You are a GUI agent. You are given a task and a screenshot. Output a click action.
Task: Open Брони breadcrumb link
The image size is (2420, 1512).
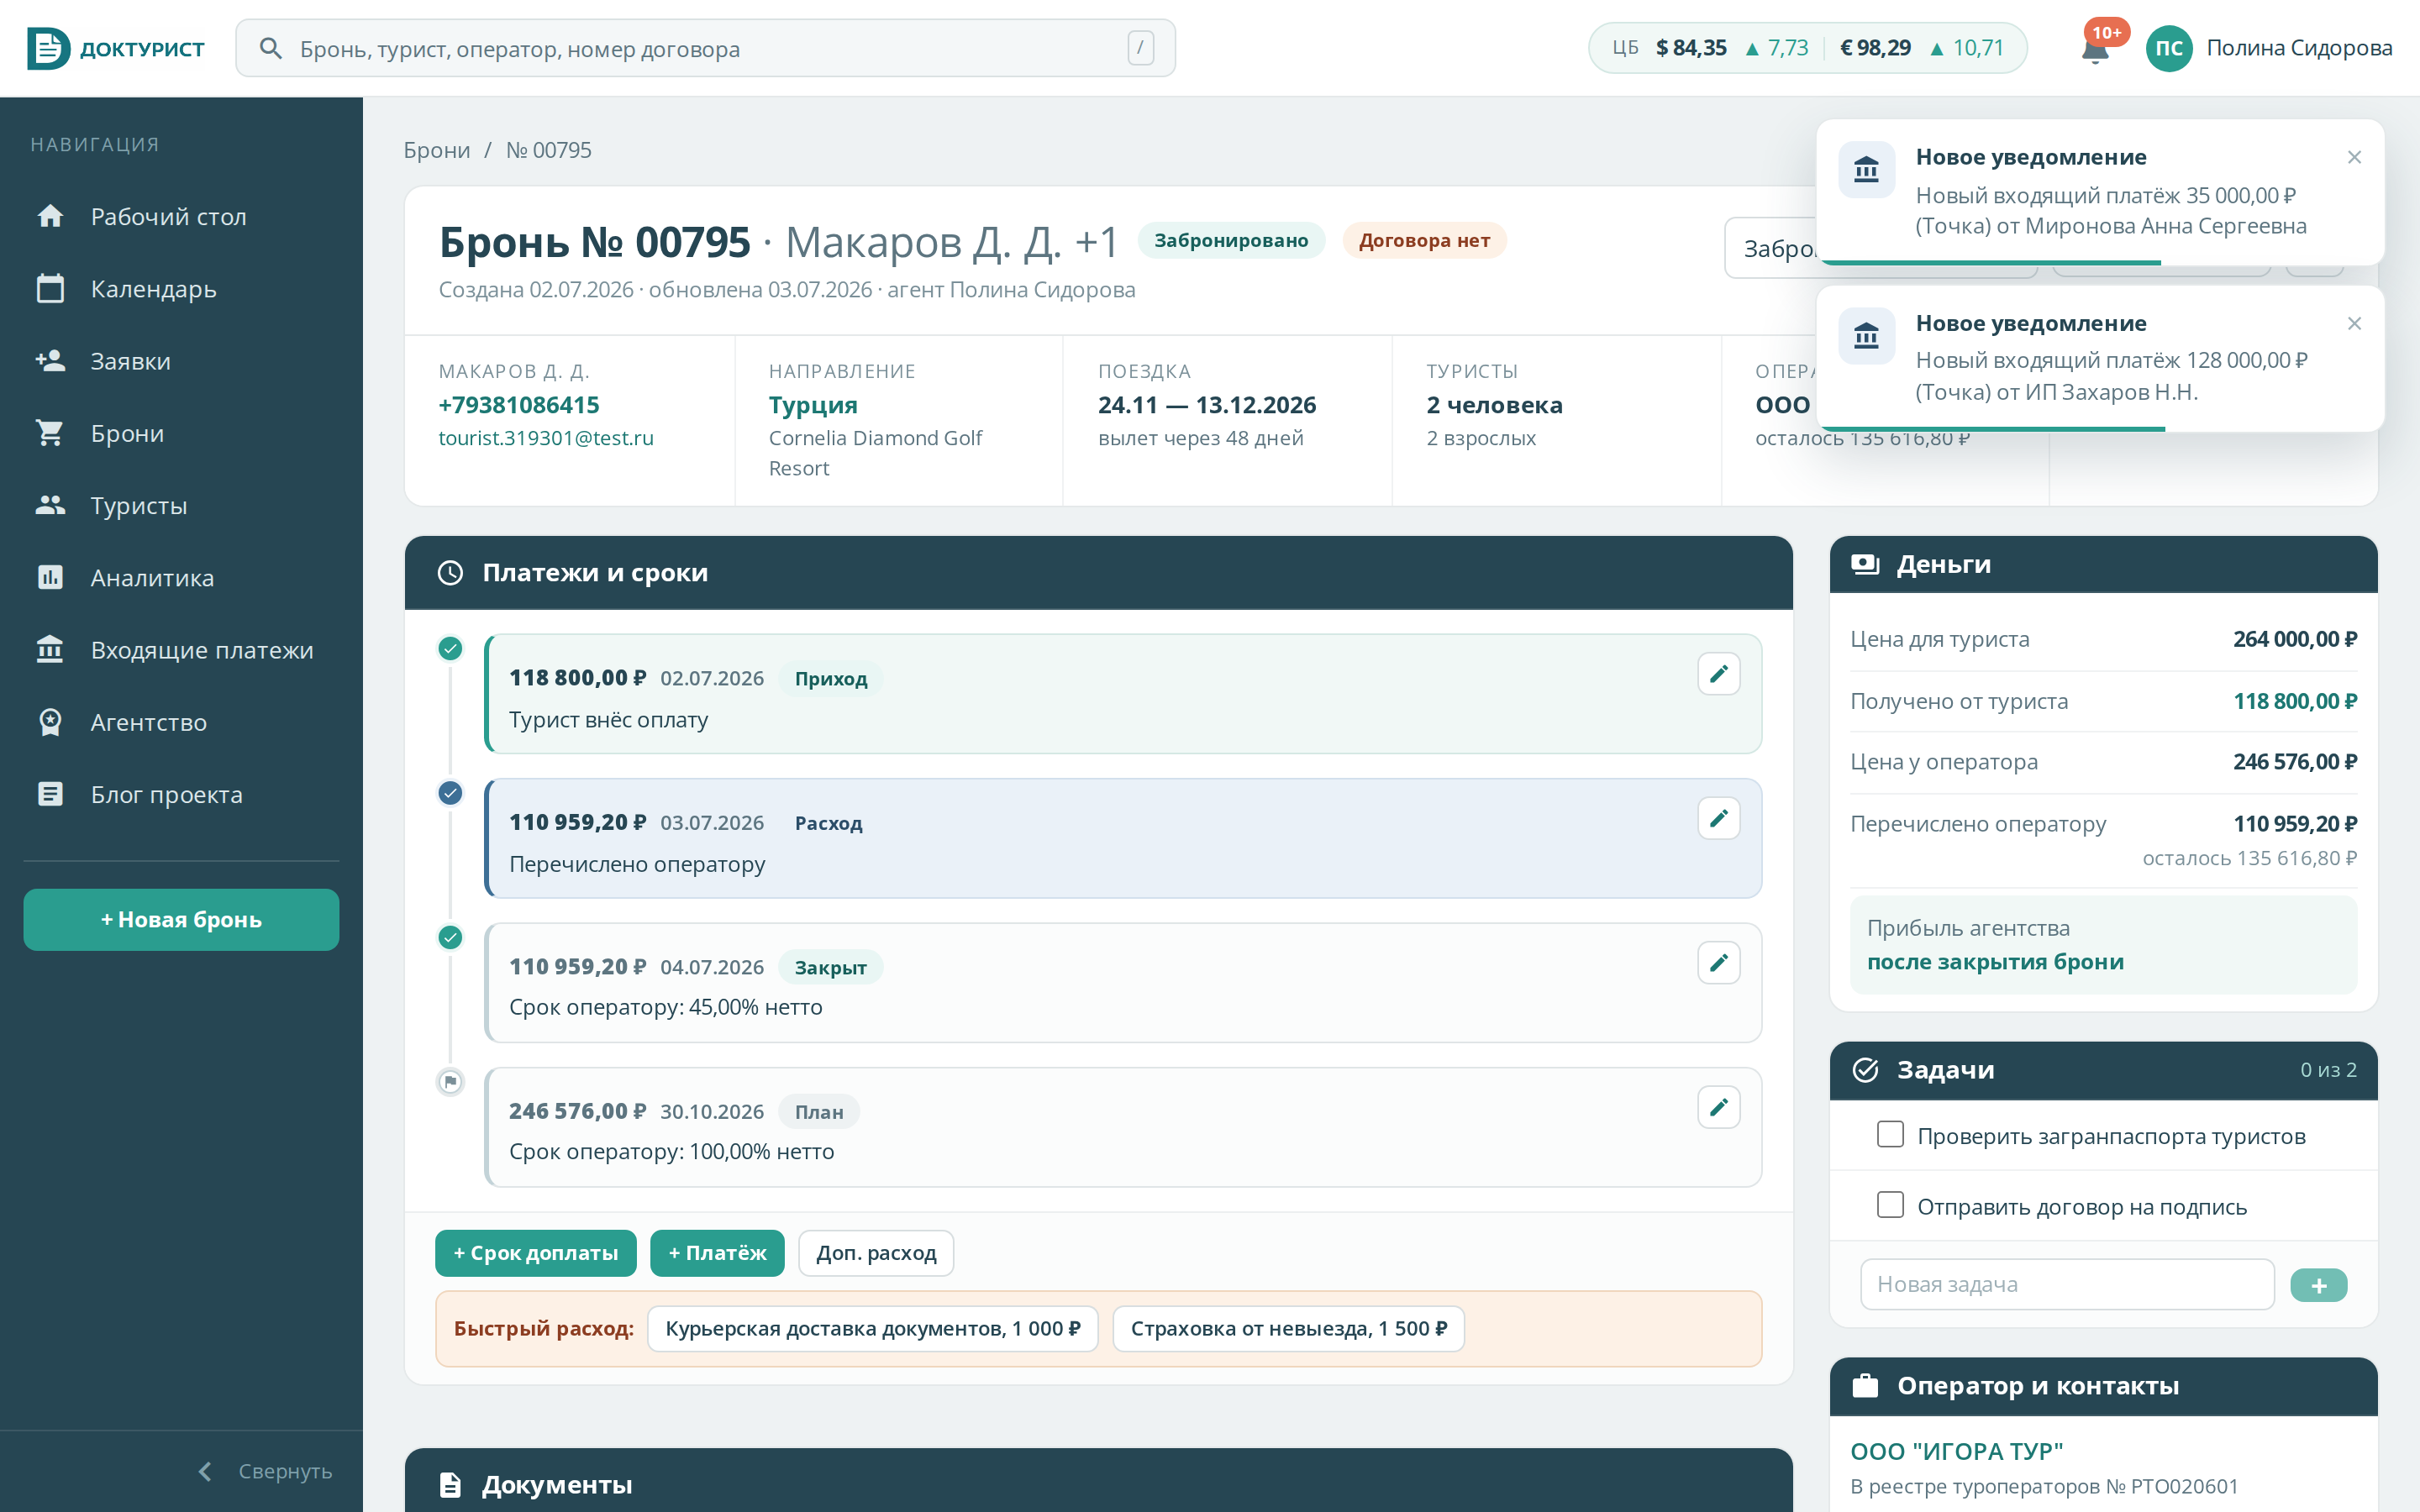pyautogui.click(x=437, y=150)
